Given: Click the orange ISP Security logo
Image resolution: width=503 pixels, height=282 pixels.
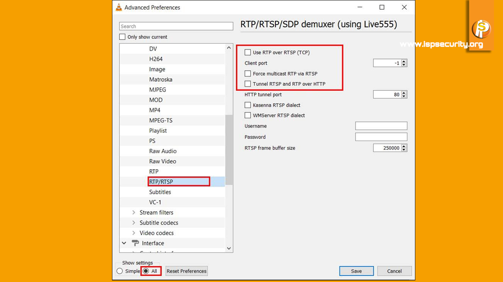Looking at the screenshot, I should tap(481, 29).
